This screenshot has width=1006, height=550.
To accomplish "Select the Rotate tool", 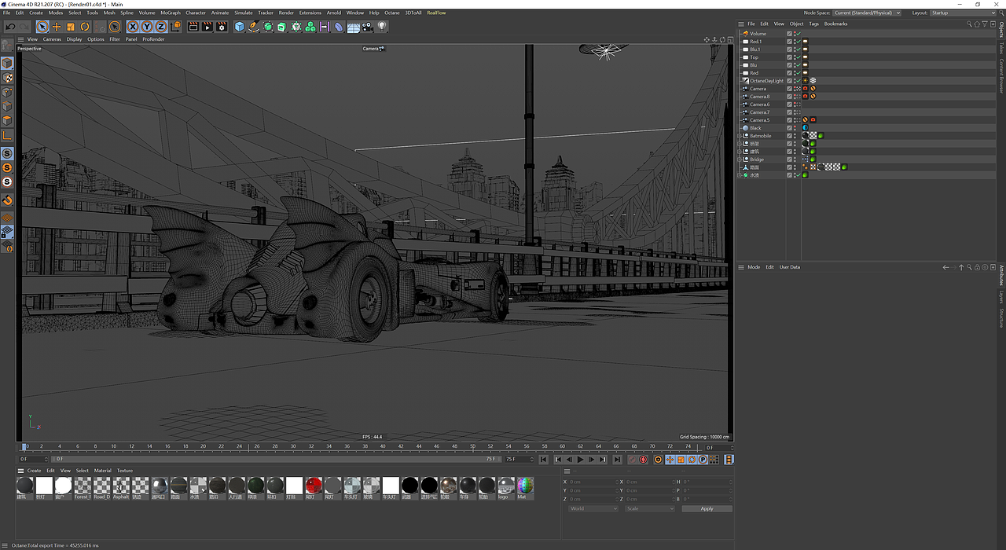I will (x=85, y=27).
